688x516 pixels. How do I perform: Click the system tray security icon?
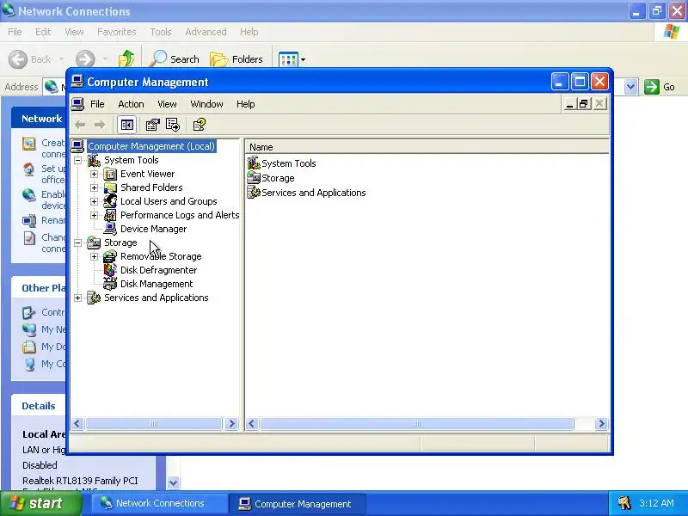click(x=624, y=503)
